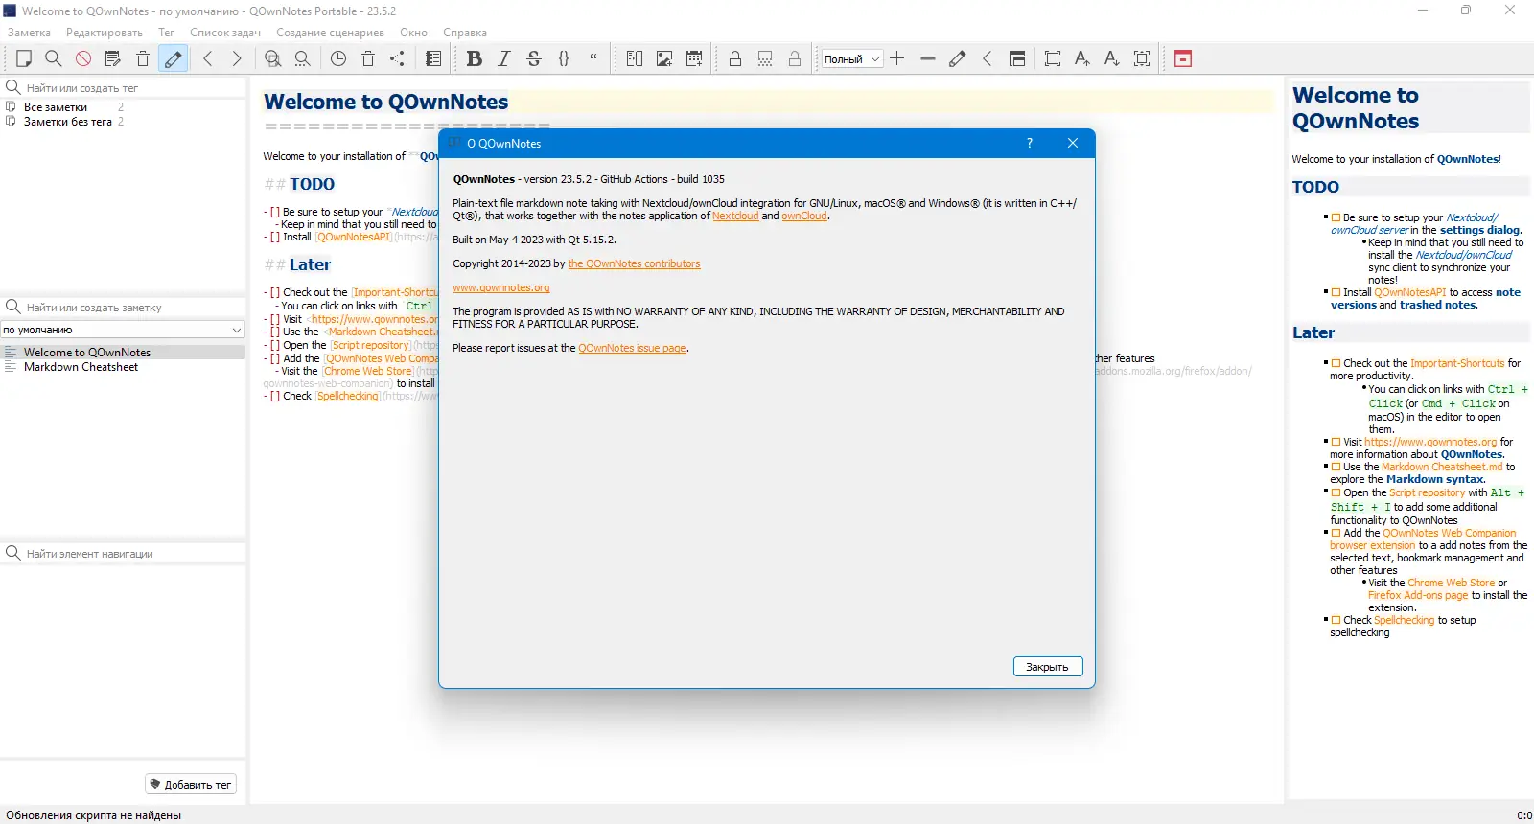Expand the 'по умолчанию' note folder dropdown
The width and height of the screenshot is (1534, 824).
[123, 330]
